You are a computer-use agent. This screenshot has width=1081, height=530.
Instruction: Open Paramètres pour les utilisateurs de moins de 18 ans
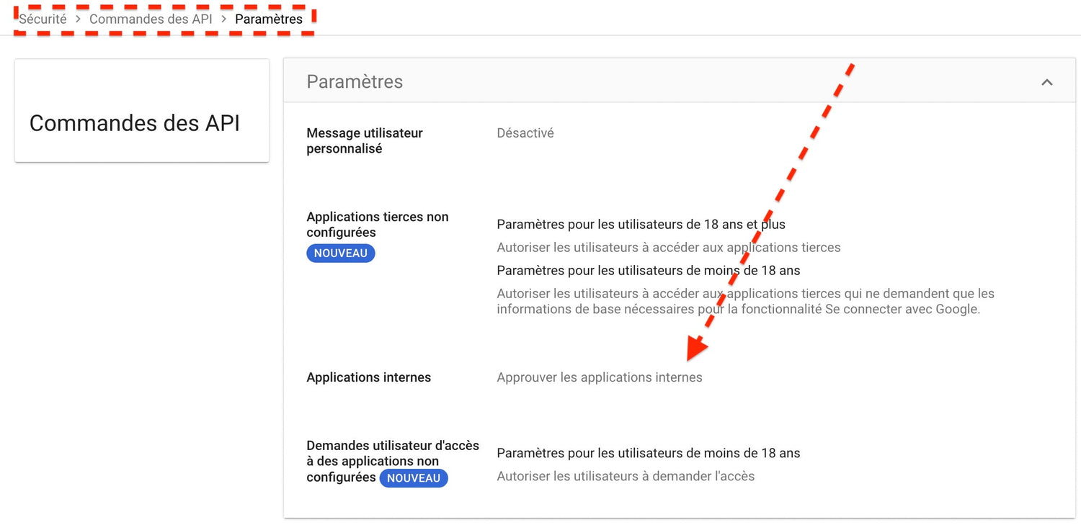pyautogui.click(x=649, y=270)
